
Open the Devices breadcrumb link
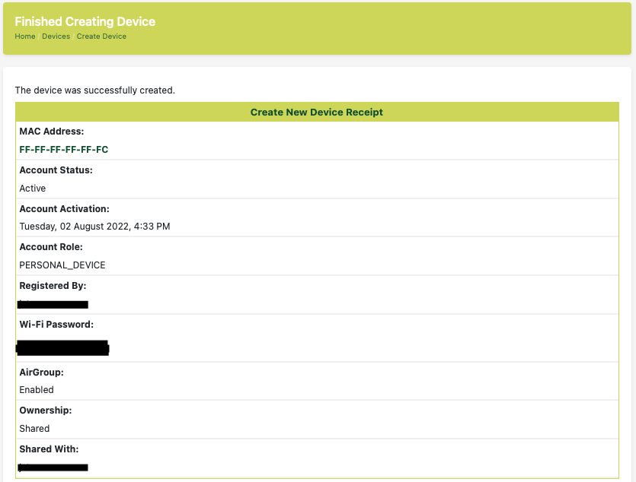tap(56, 36)
